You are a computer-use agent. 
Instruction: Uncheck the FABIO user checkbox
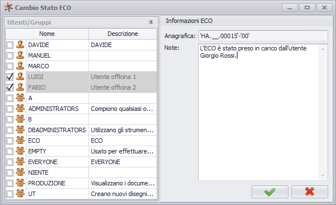(10, 87)
